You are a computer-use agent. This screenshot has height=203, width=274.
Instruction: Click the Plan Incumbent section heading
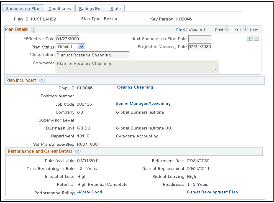(x=21, y=81)
